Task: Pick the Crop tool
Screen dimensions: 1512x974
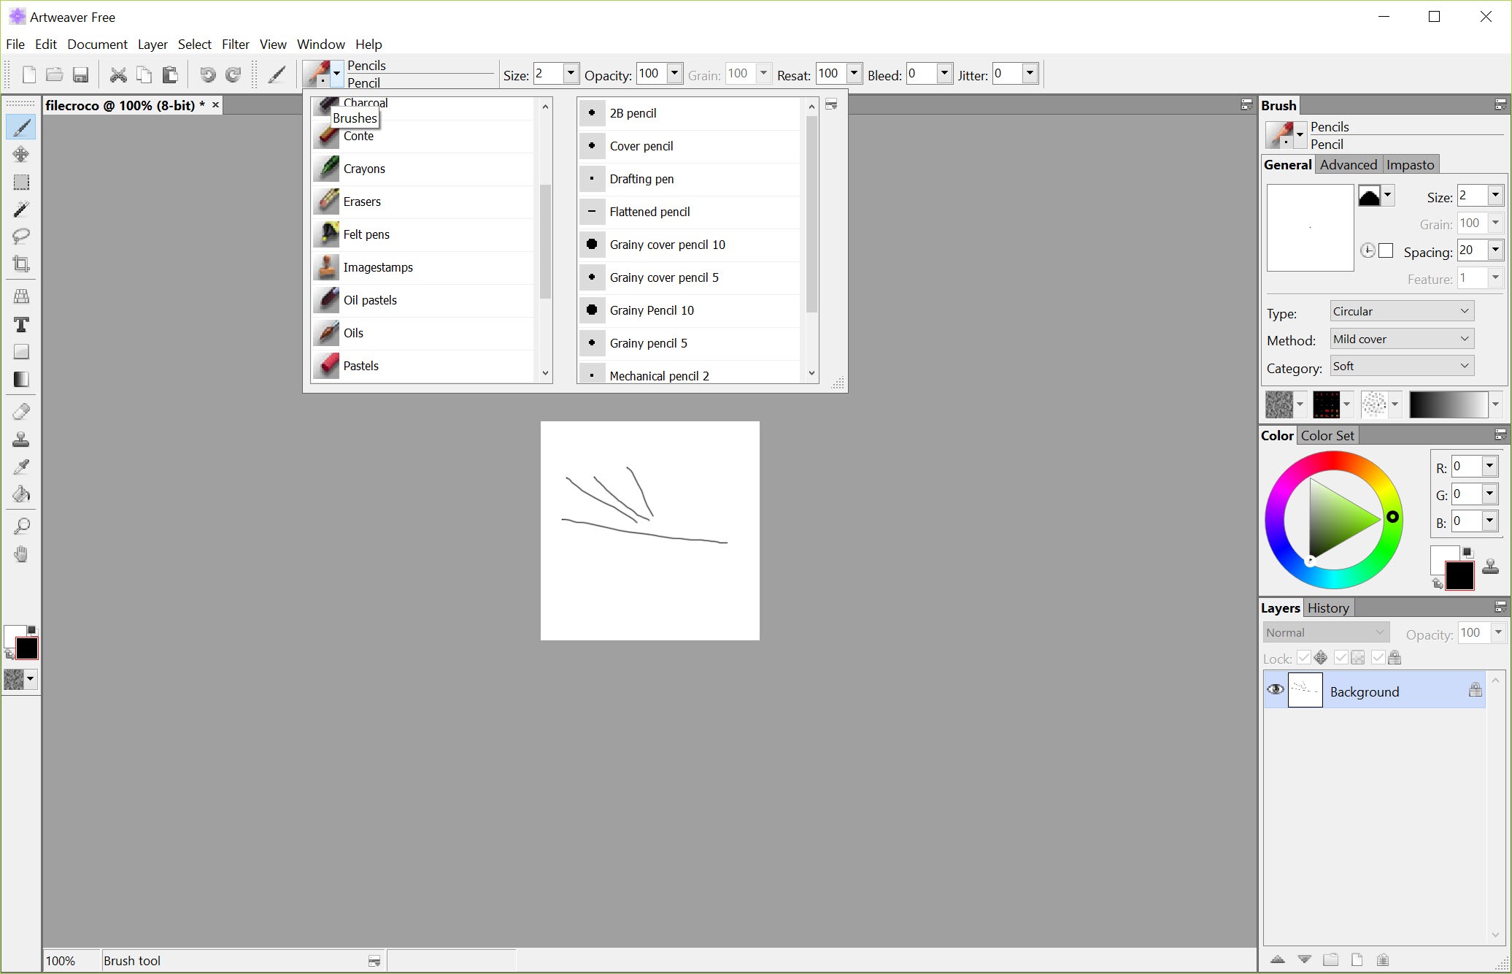Action: pyautogui.click(x=21, y=264)
